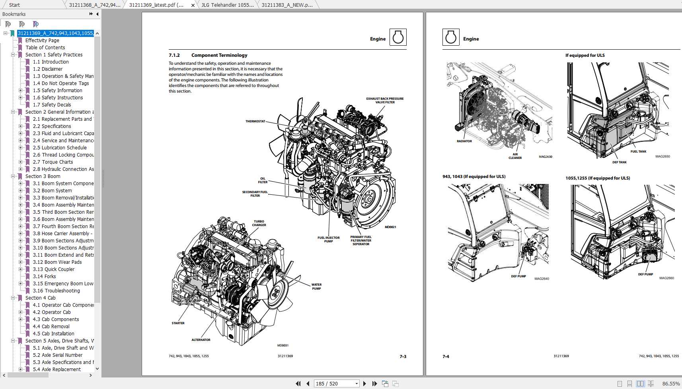Click the Bookmarks panel double-arrow options toggle

tap(91, 14)
